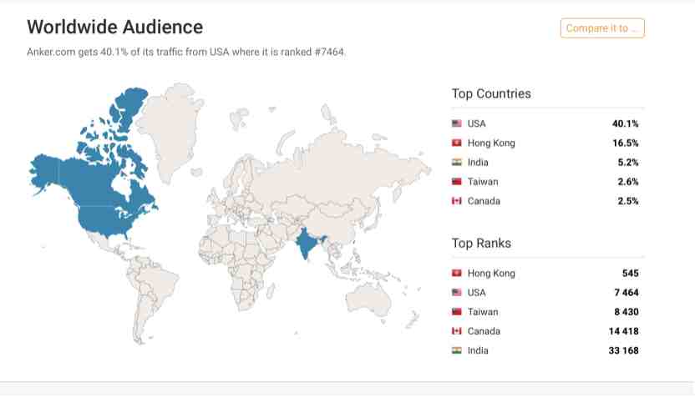The width and height of the screenshot is (695, 397).
Task: Select Australia on the world map
Action: coord(368,299)
